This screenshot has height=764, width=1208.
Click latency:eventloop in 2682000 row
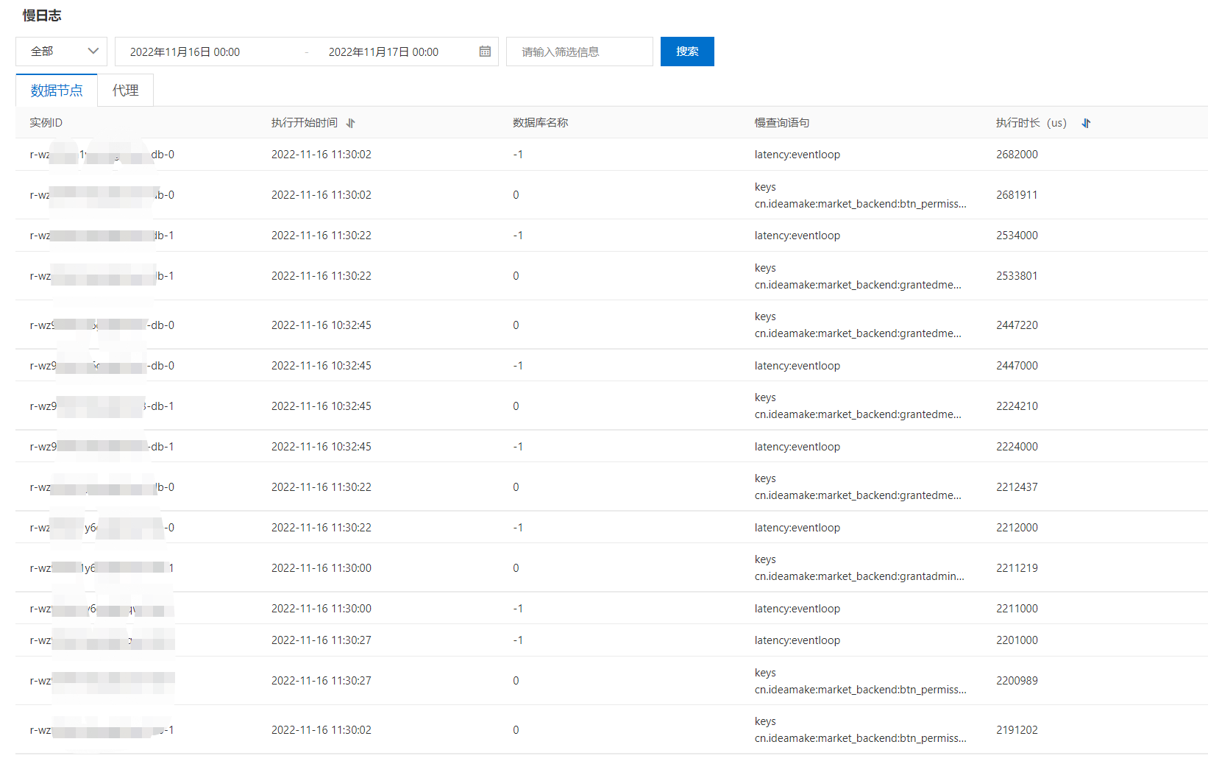click(797, 155)
